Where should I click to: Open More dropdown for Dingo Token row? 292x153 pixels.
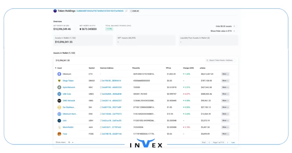click(x=225, y=81)
